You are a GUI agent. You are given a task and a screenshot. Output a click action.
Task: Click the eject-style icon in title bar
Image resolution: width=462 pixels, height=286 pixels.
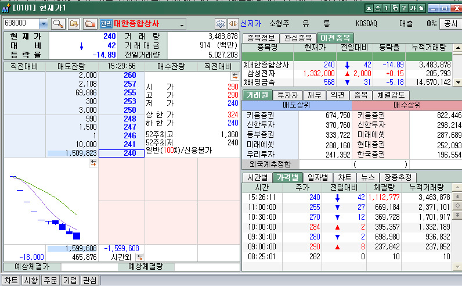377,8
